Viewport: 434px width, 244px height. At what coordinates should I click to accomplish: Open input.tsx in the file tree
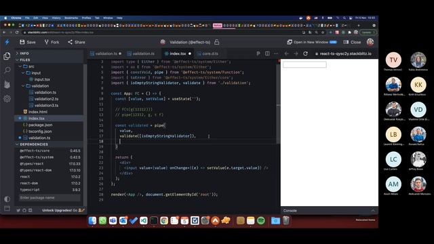coord(42,79)
